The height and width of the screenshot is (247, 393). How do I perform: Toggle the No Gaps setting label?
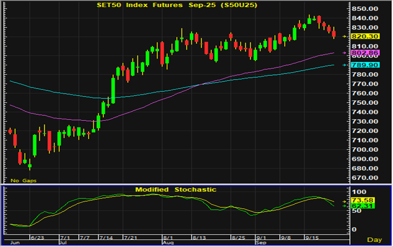(23, 180)
